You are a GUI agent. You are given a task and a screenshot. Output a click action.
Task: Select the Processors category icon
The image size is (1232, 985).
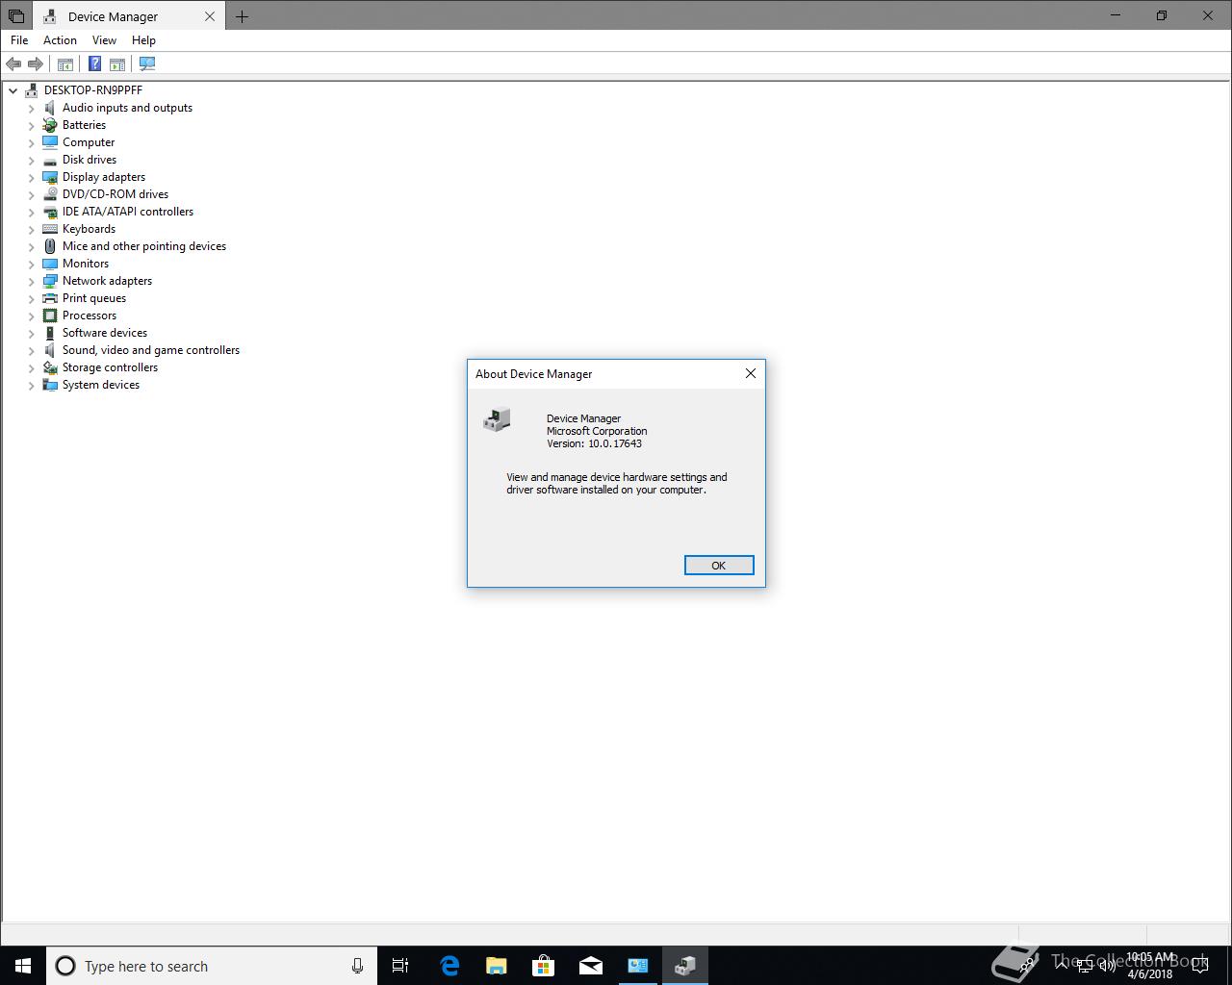coord(50,316)
